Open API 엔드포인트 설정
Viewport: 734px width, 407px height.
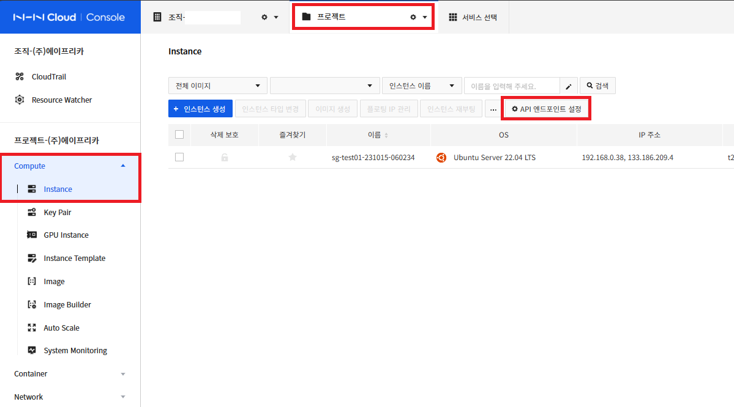coord(545,108)
